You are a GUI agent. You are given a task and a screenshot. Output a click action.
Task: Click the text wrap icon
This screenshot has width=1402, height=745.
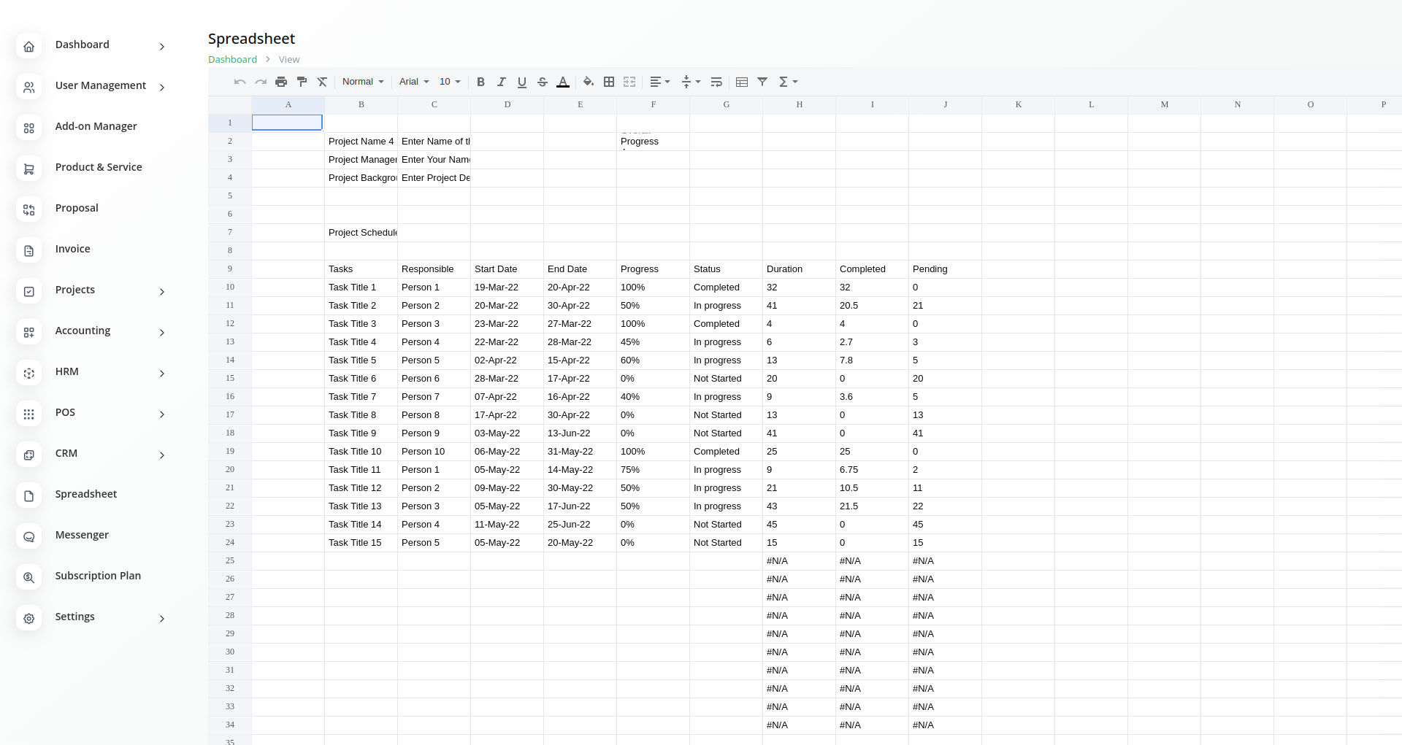pyautogui.click(x=716, y=82)
